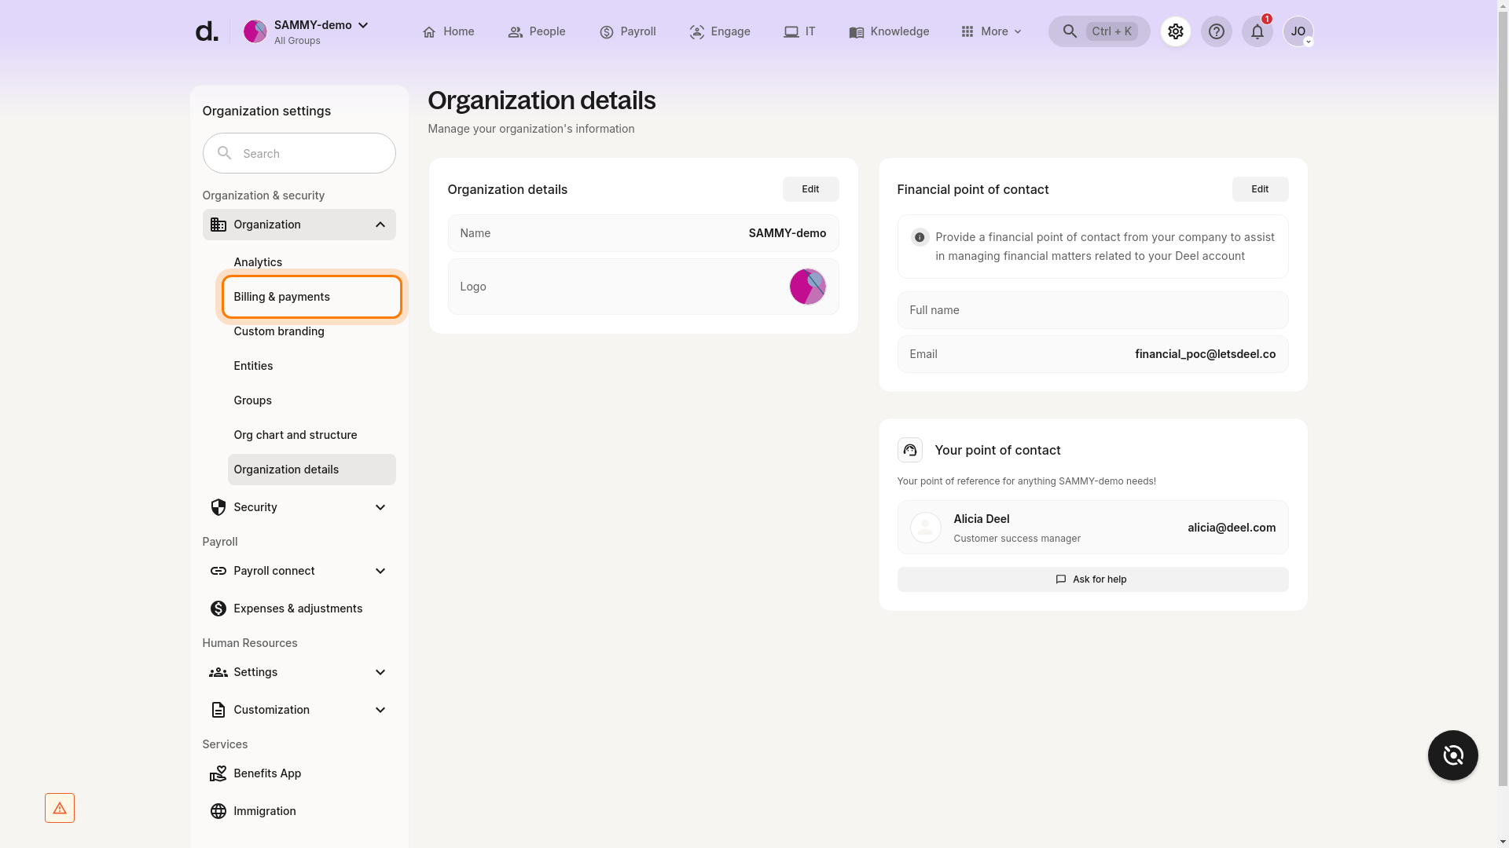Click the organization logo thumbnail
The height and width of the screenshot is (848, 1509).
[808, 287]
